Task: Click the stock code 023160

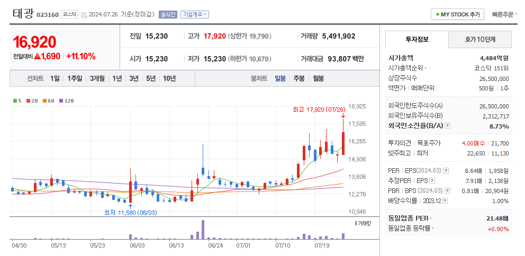Action: point(47,15)
